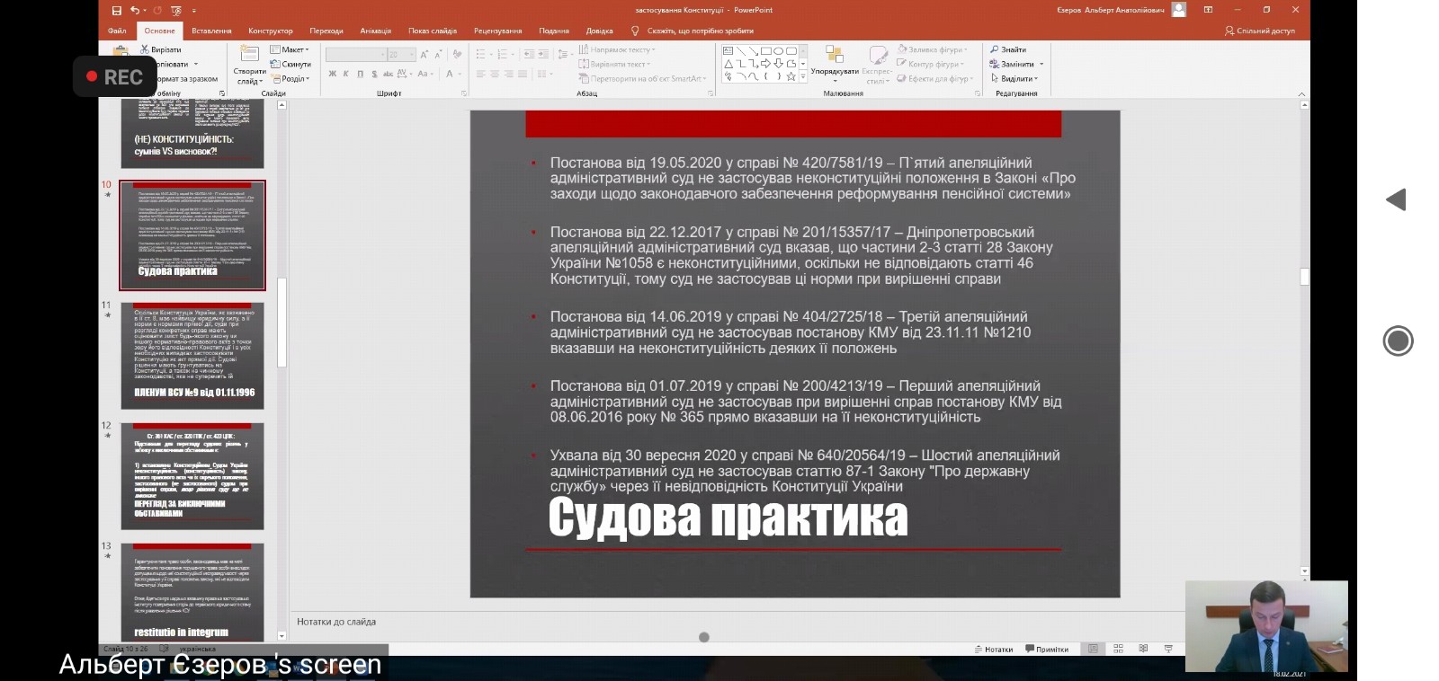Switch to the Анімація ribbon tab
The image size is (1439, 681).
coord(375,31)
